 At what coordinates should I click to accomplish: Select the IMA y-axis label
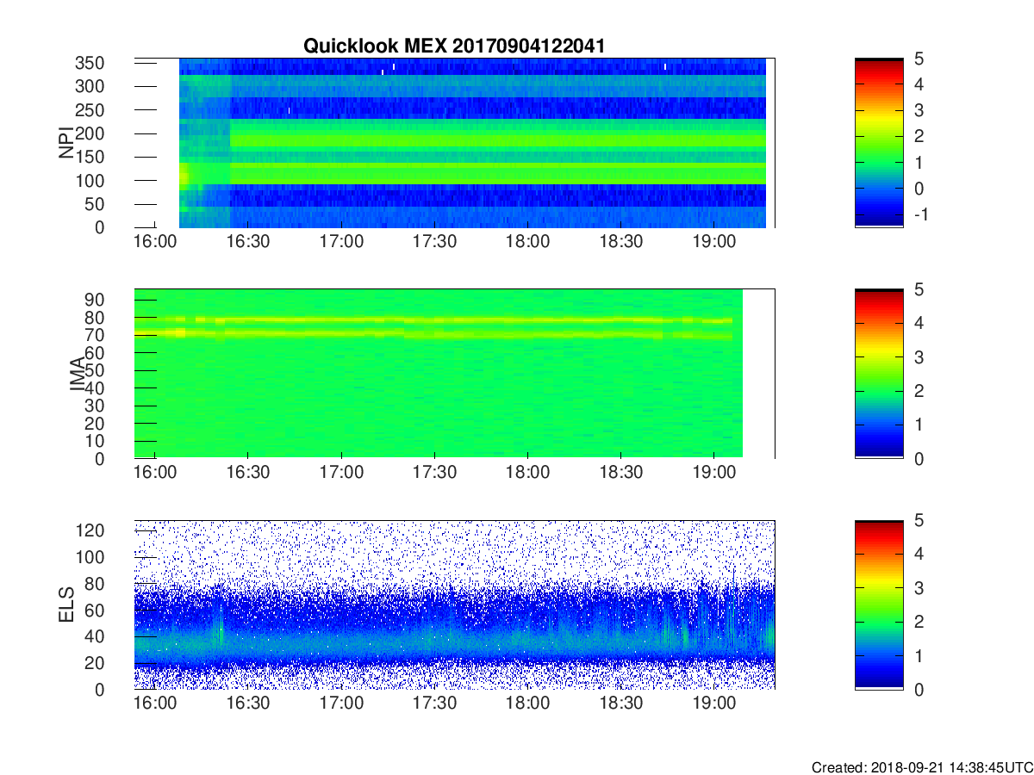point(77,374)
